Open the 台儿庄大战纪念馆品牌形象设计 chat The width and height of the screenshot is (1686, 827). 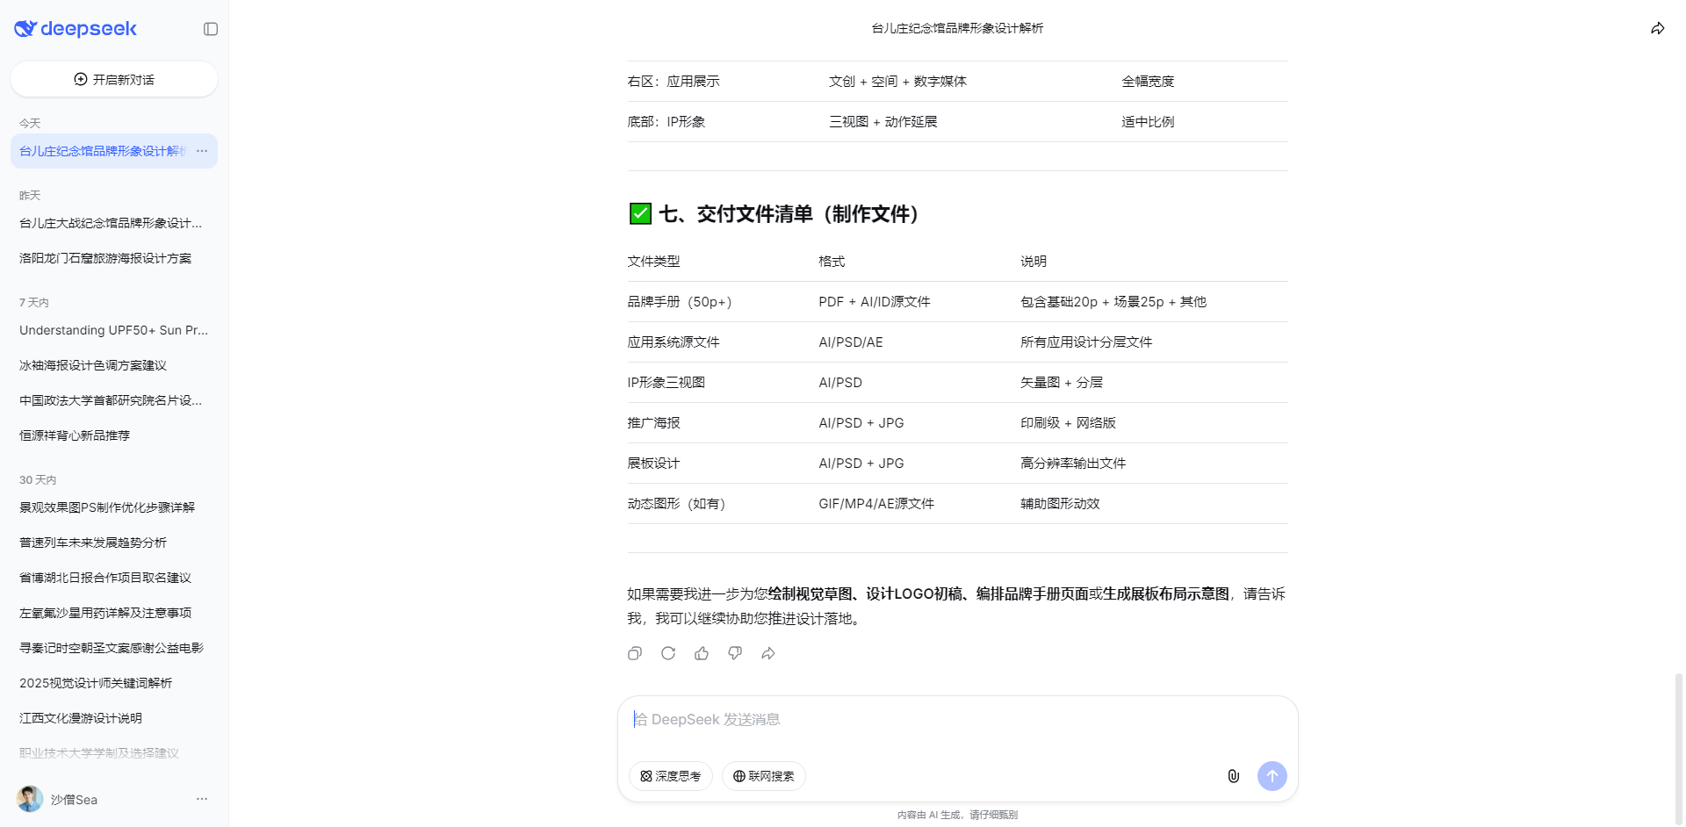(114, 223)
